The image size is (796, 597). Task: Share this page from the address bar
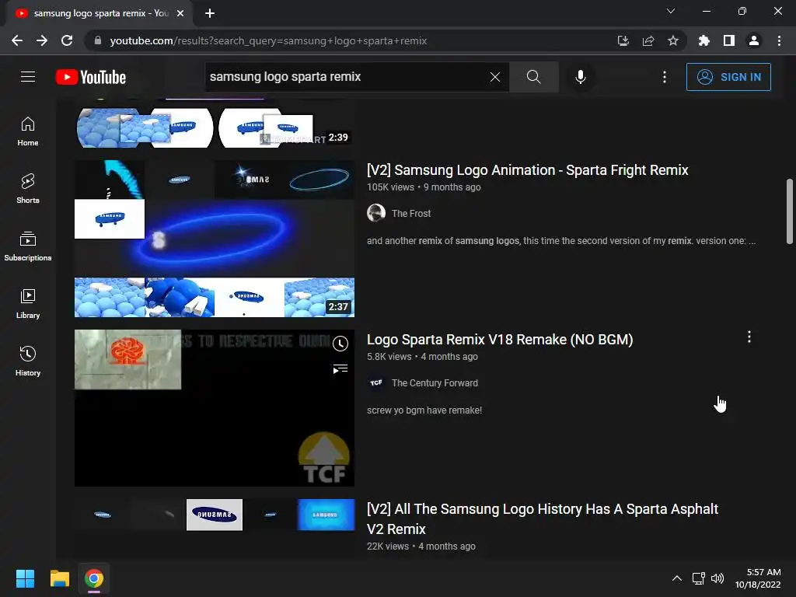[648, 40]
